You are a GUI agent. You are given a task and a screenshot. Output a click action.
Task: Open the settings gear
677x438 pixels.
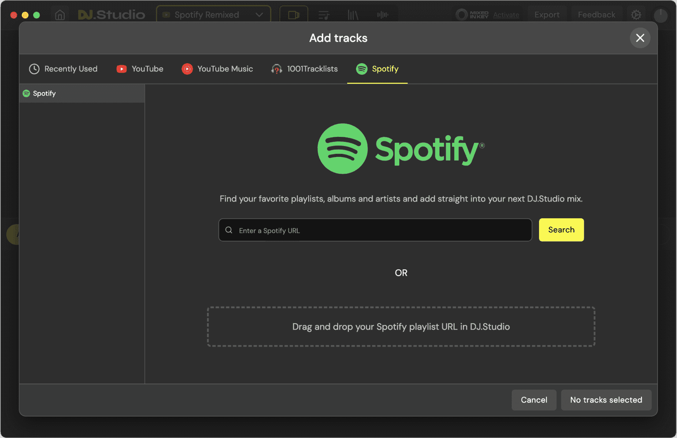[x=636, y=15]
